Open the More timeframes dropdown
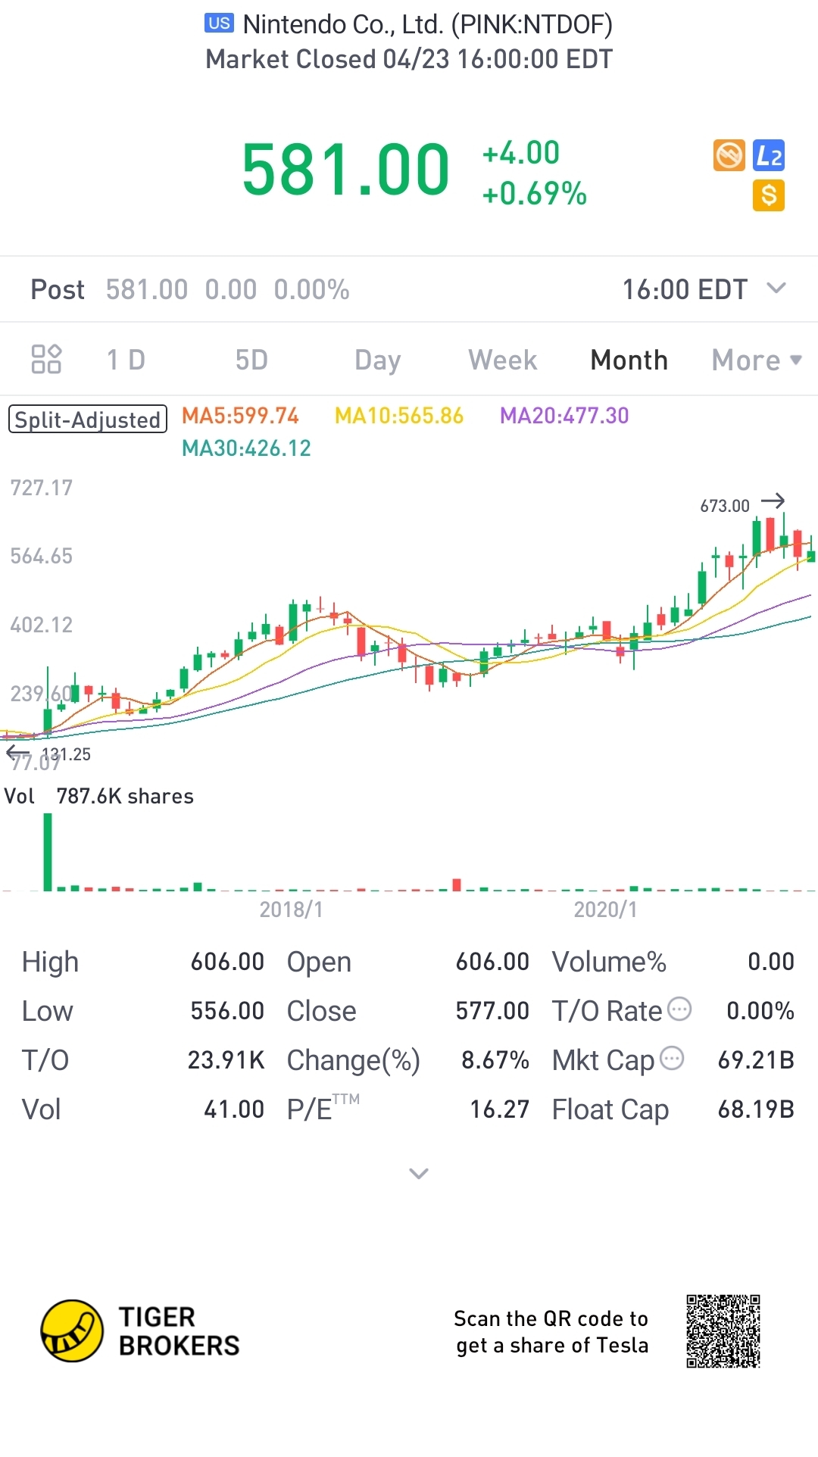This screenshot has height=1457, width=818. coord(756,360)
